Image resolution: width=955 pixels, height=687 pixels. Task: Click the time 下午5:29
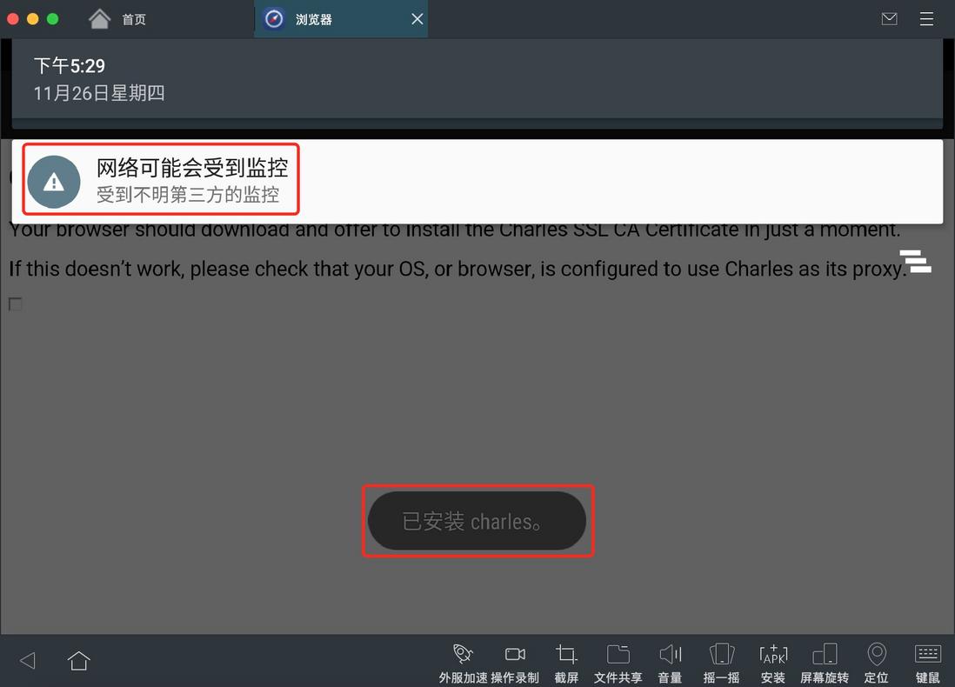[x=70, y=65]
